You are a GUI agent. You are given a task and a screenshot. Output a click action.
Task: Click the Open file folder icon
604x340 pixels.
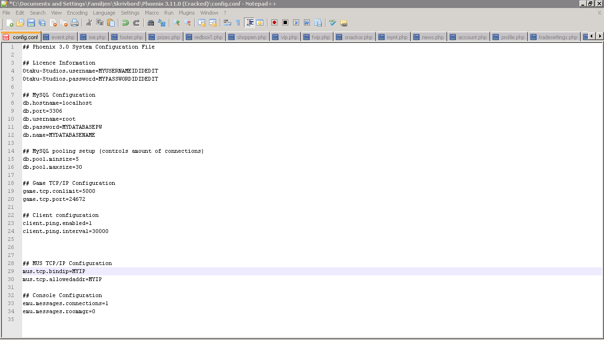point(20,23)
